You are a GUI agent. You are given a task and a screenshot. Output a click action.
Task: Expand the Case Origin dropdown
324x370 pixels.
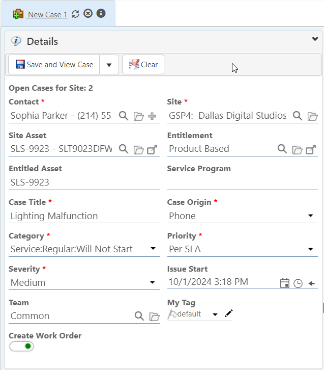click(311, 216)
